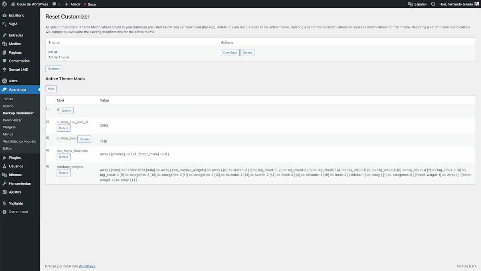Open the Añadir new content menu
481x271 pixels.
click(72, 4)
